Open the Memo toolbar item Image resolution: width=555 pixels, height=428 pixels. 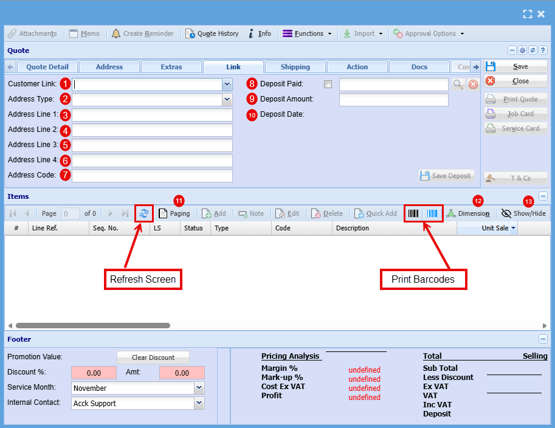[84, 33]
